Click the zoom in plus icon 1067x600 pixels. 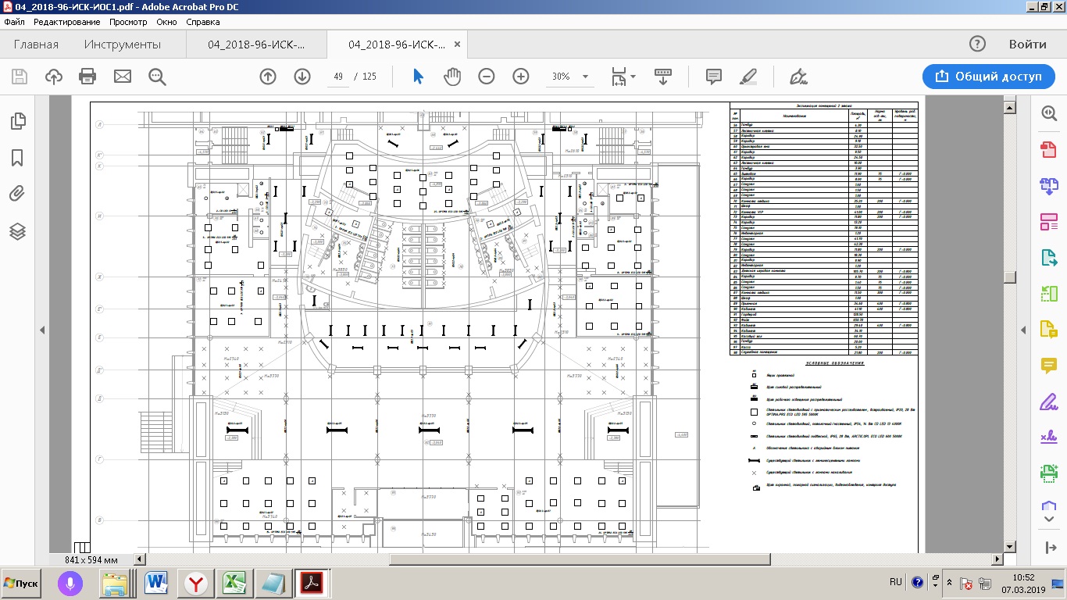tap(521, 77)
